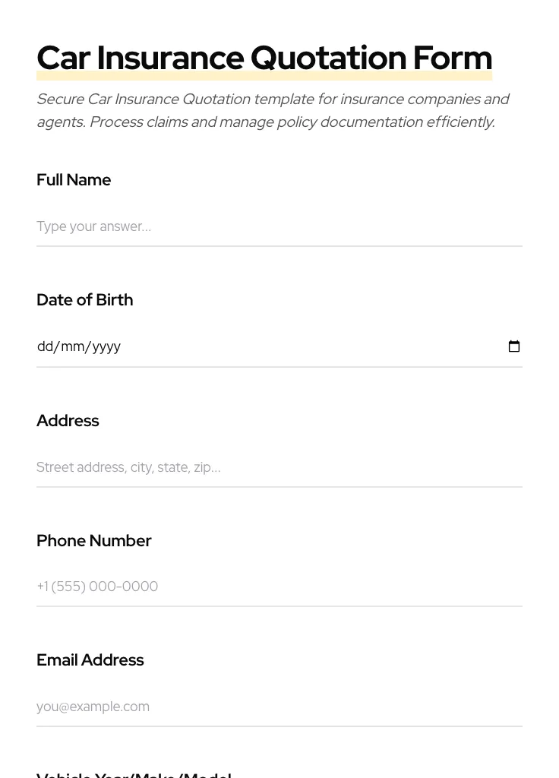Click the Date of Birth label

click(84, 300)
